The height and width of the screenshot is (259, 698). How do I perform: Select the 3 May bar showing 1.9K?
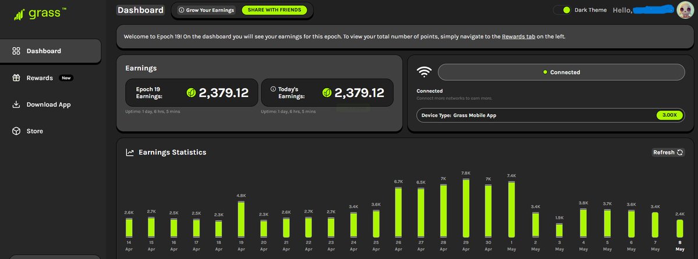(559, 230)
